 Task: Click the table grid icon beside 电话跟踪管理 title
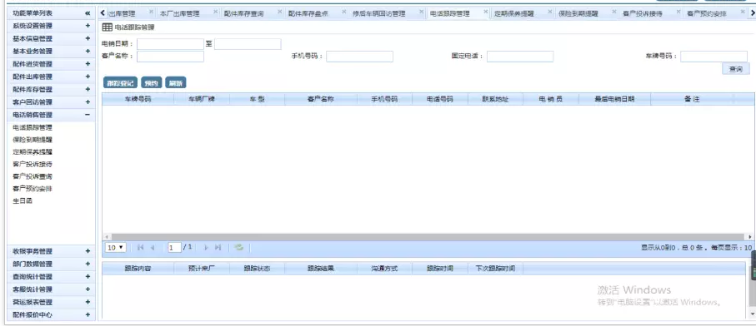pyautogui.click(x=107, y=28)
